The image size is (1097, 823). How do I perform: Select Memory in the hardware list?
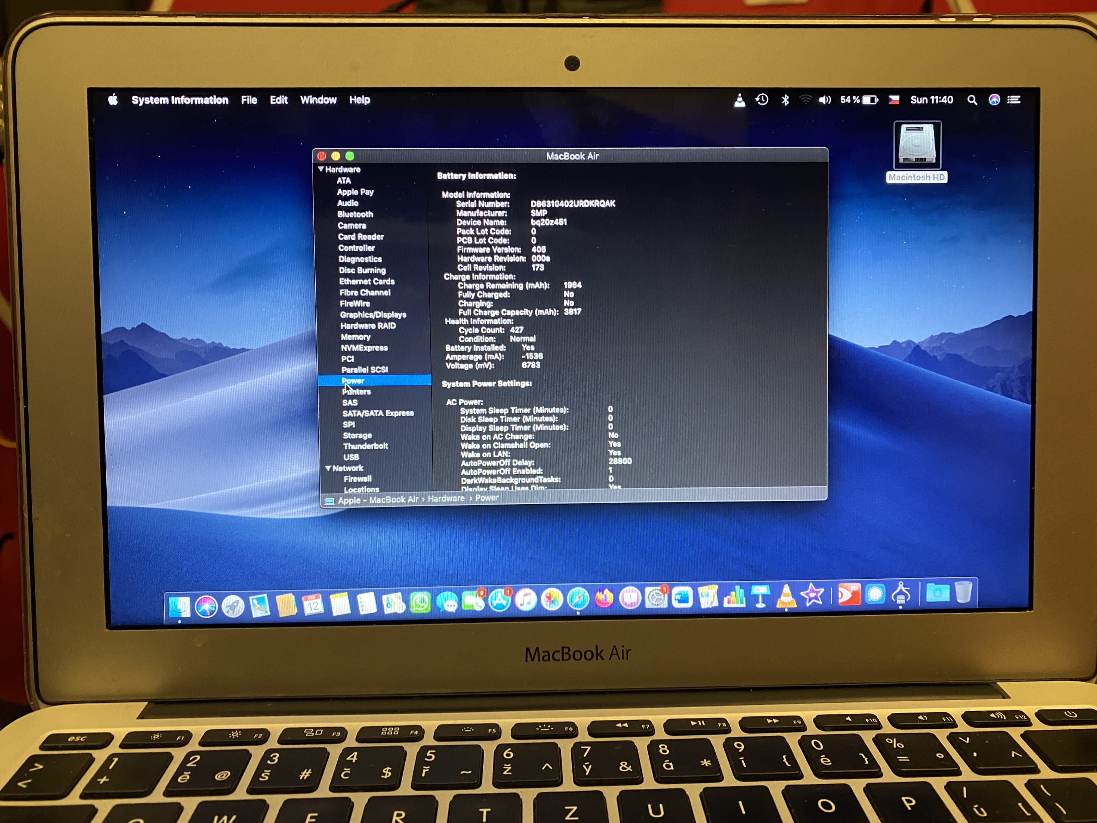(x=355, y=337)
